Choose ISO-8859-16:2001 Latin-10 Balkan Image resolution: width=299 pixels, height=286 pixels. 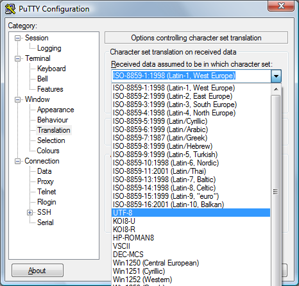tap(191, 205)
